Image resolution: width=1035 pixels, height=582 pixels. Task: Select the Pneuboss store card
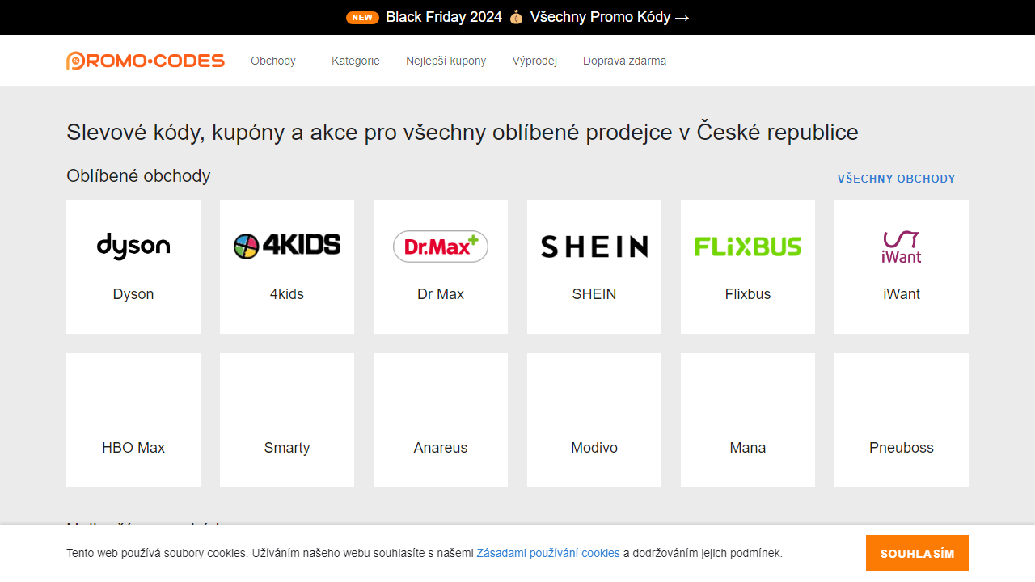[x=901, y=420]
